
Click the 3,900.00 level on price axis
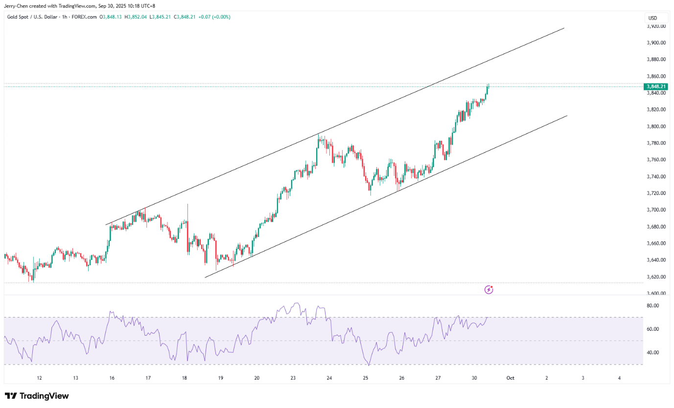pos(656,43)
